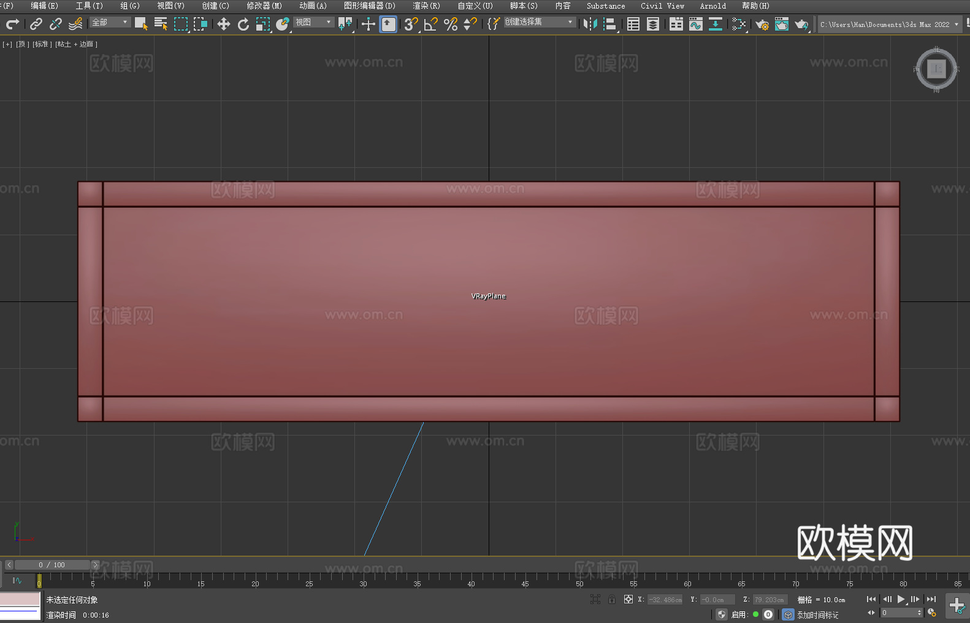
Task: Toggle the Percent Snap icon
Action: [451, 24]
